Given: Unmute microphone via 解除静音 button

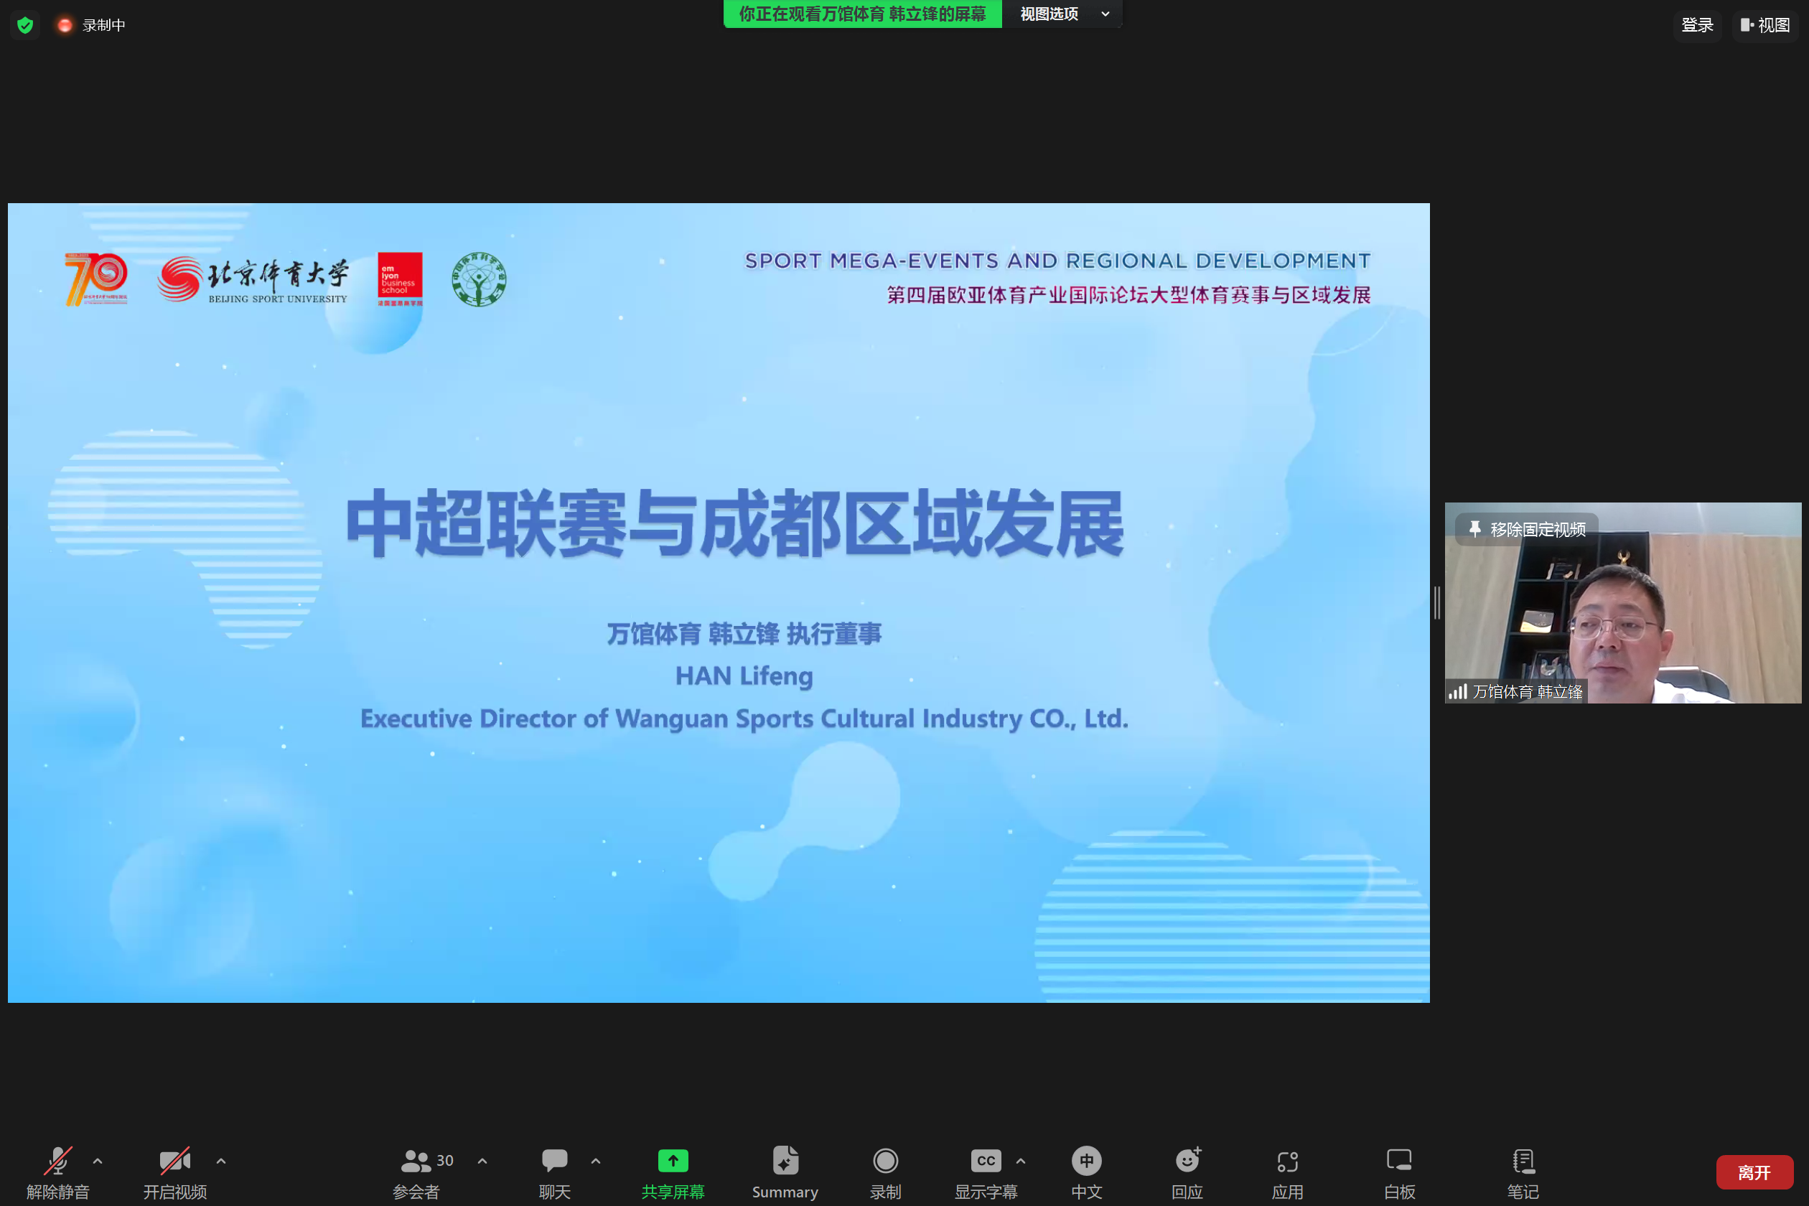Looking at the screenshot, I should [57, 1161].
